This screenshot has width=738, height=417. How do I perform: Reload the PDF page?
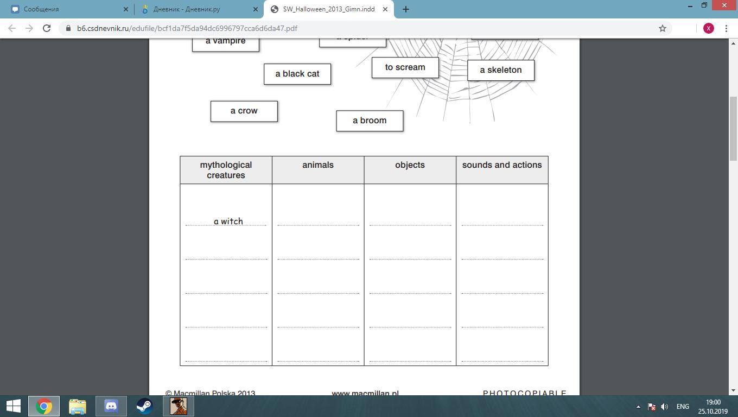pyautogui.click(x=47, y=28)
